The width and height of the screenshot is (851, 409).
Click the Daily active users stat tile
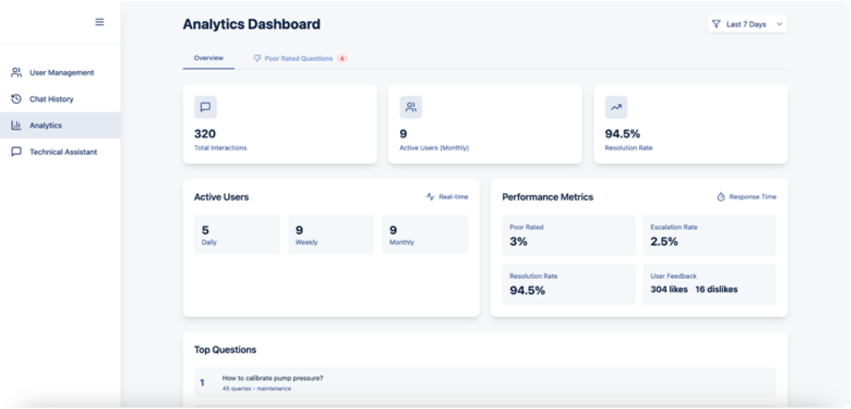(237, 234)
